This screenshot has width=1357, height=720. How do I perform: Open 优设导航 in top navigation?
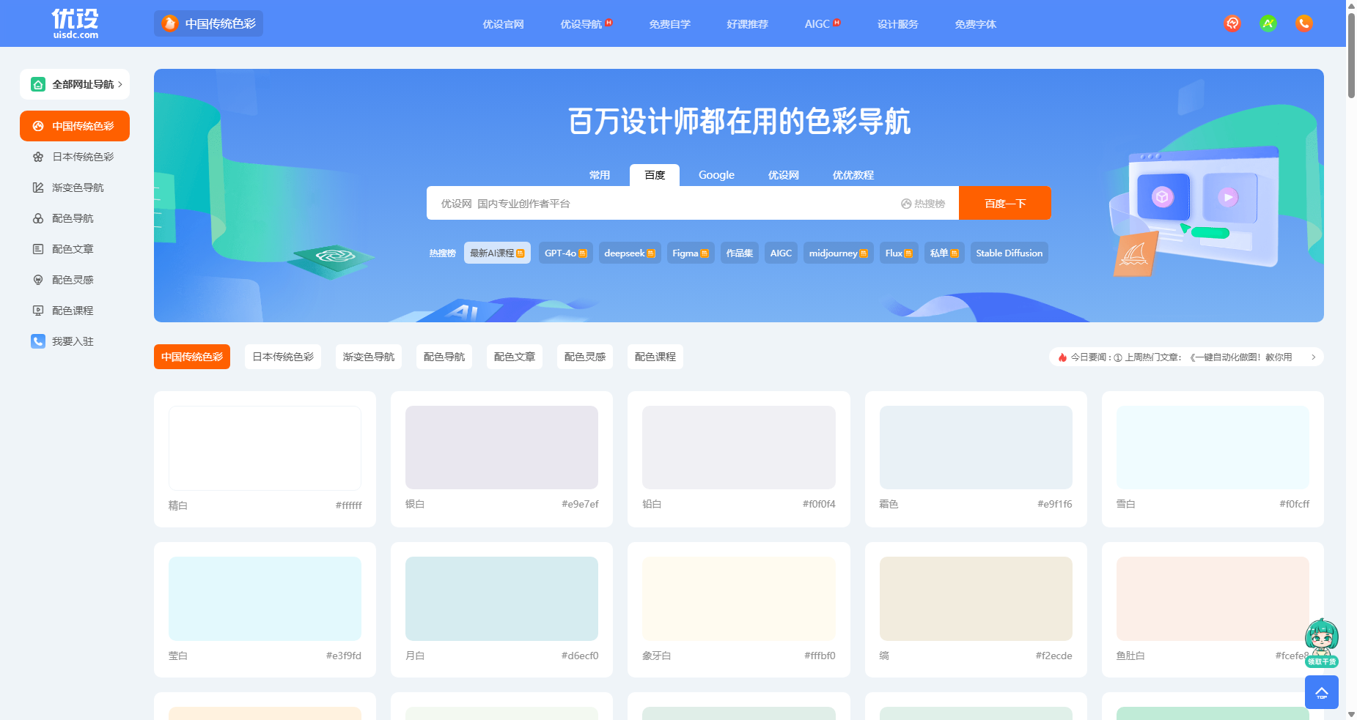coord(581,24)
